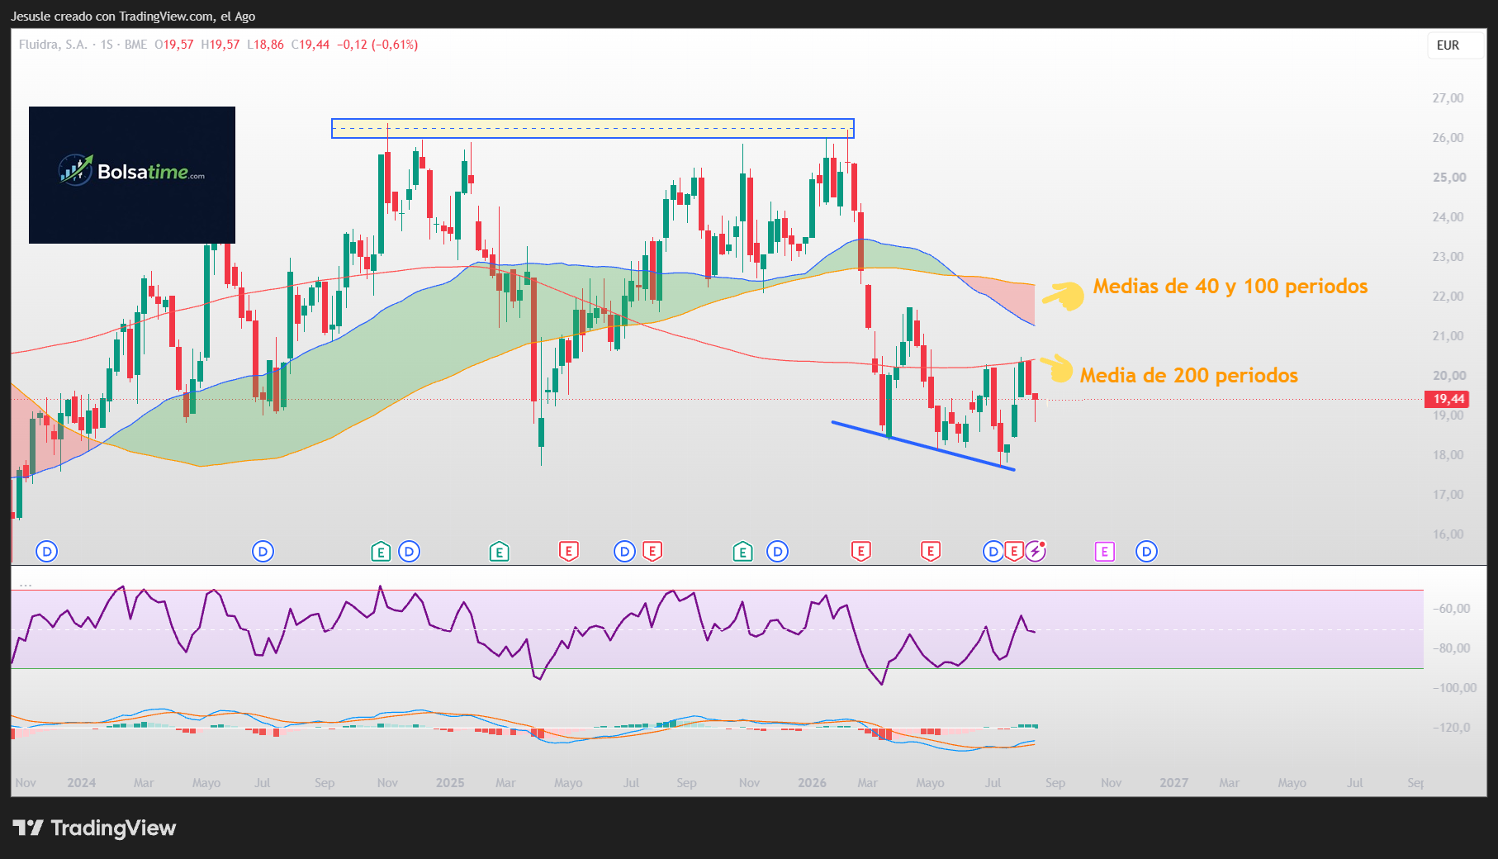The image size is (1498, 859).
Task: Open the red earnings marker after July 2026
Action: point(1014,551)
